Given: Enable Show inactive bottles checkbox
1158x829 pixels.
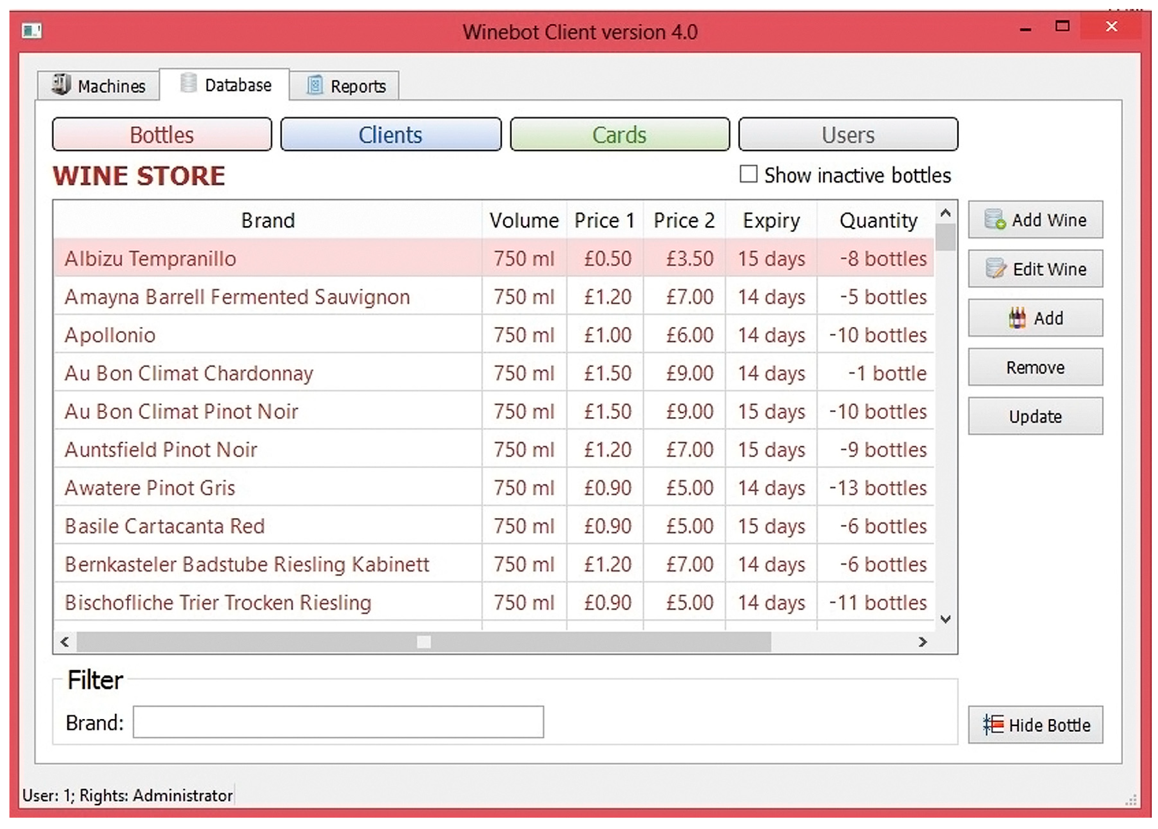Looking at the screenshot, I should click(748, 174).
